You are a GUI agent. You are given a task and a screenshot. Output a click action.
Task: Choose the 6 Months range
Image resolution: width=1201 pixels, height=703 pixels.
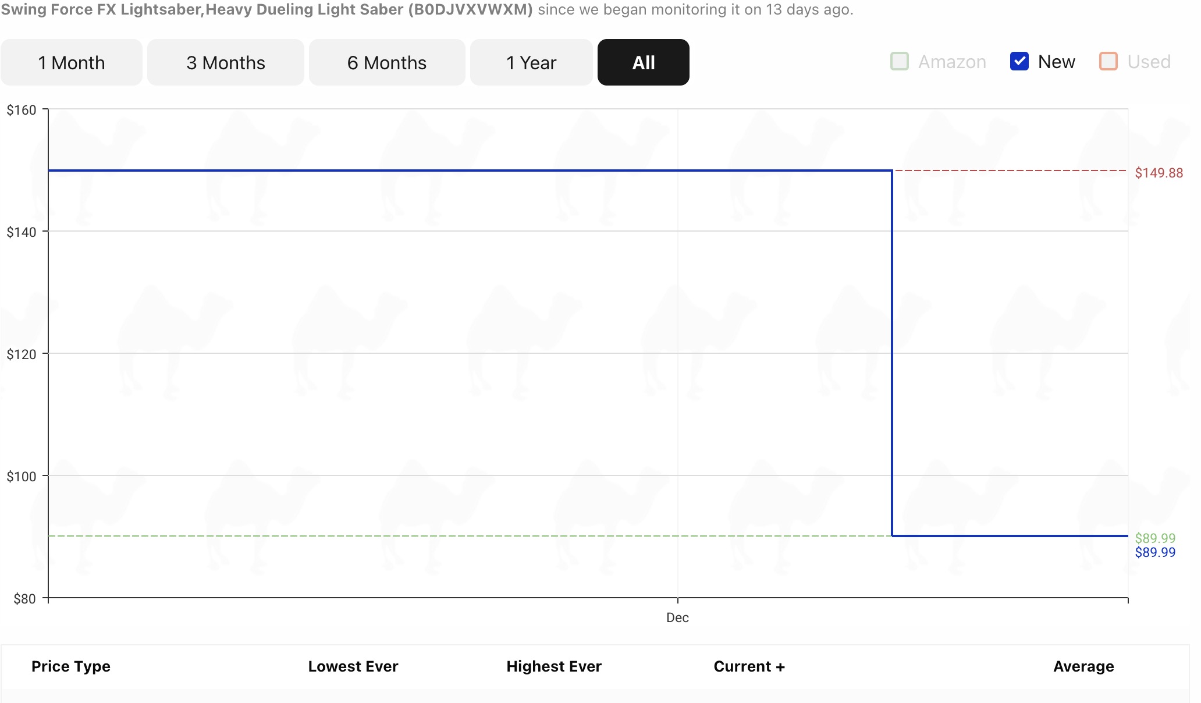387,62
